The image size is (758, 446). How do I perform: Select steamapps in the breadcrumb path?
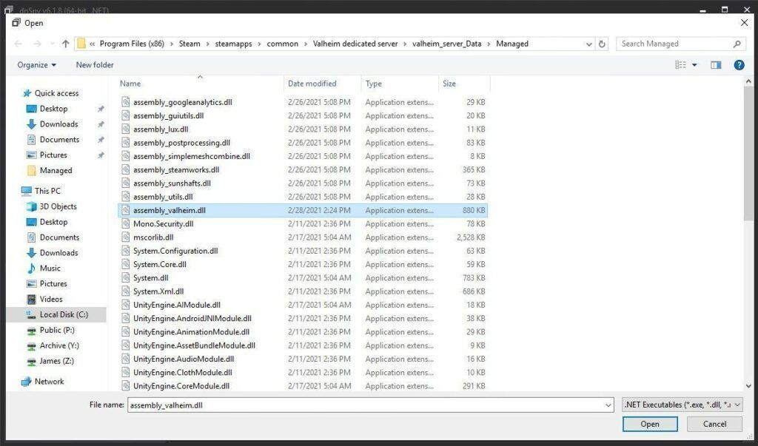[x=233, y=44]
